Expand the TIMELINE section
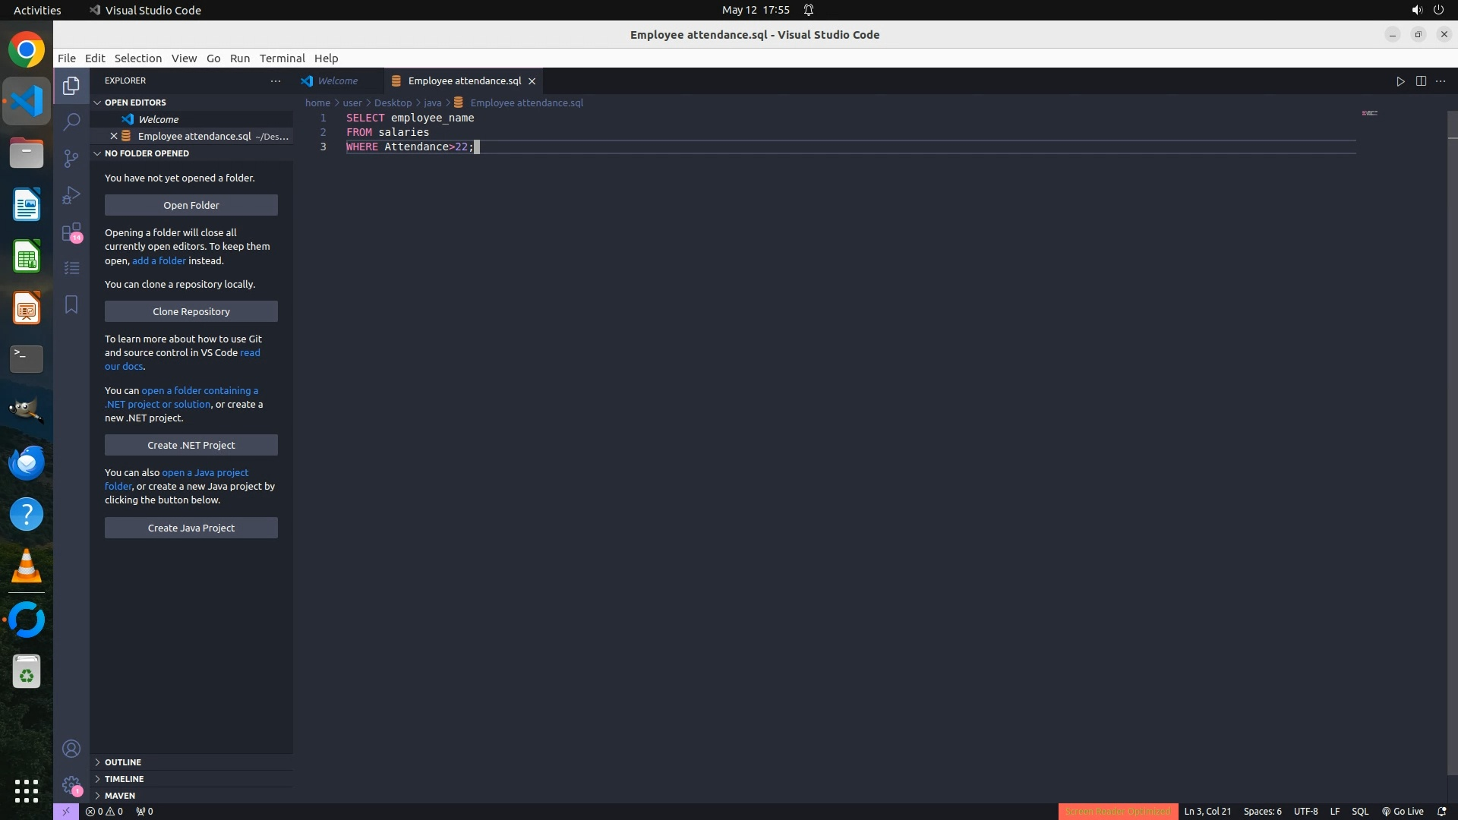The height and width of the screenshot is (820, 1458). (x=124, y=778)
